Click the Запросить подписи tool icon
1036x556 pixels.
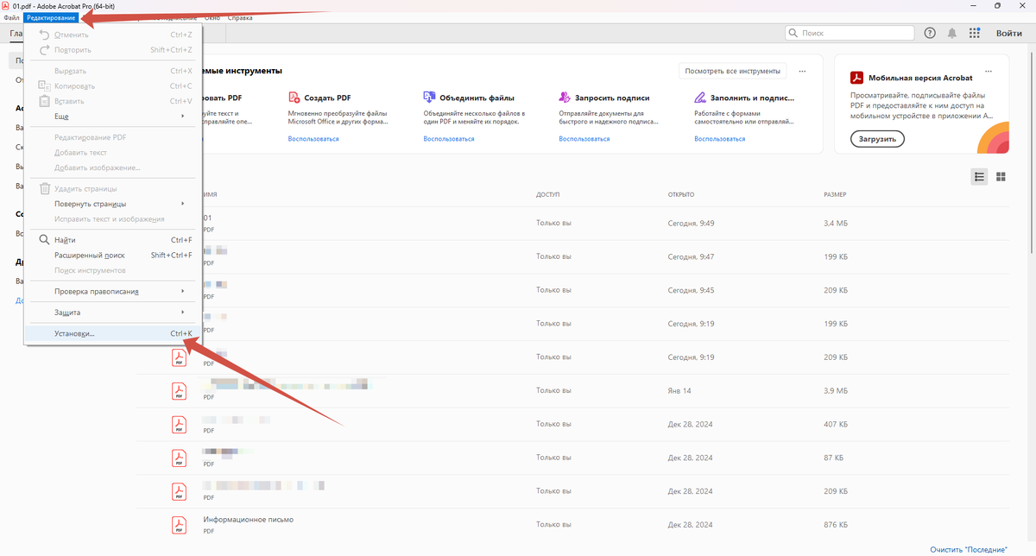[x=564, y=98]
